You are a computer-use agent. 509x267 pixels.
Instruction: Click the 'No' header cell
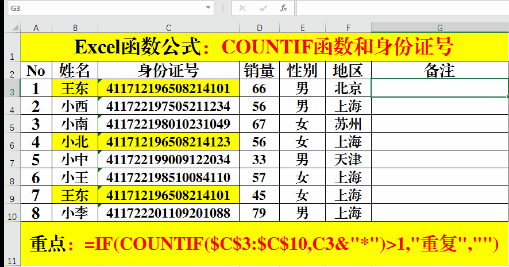(36, 70)
